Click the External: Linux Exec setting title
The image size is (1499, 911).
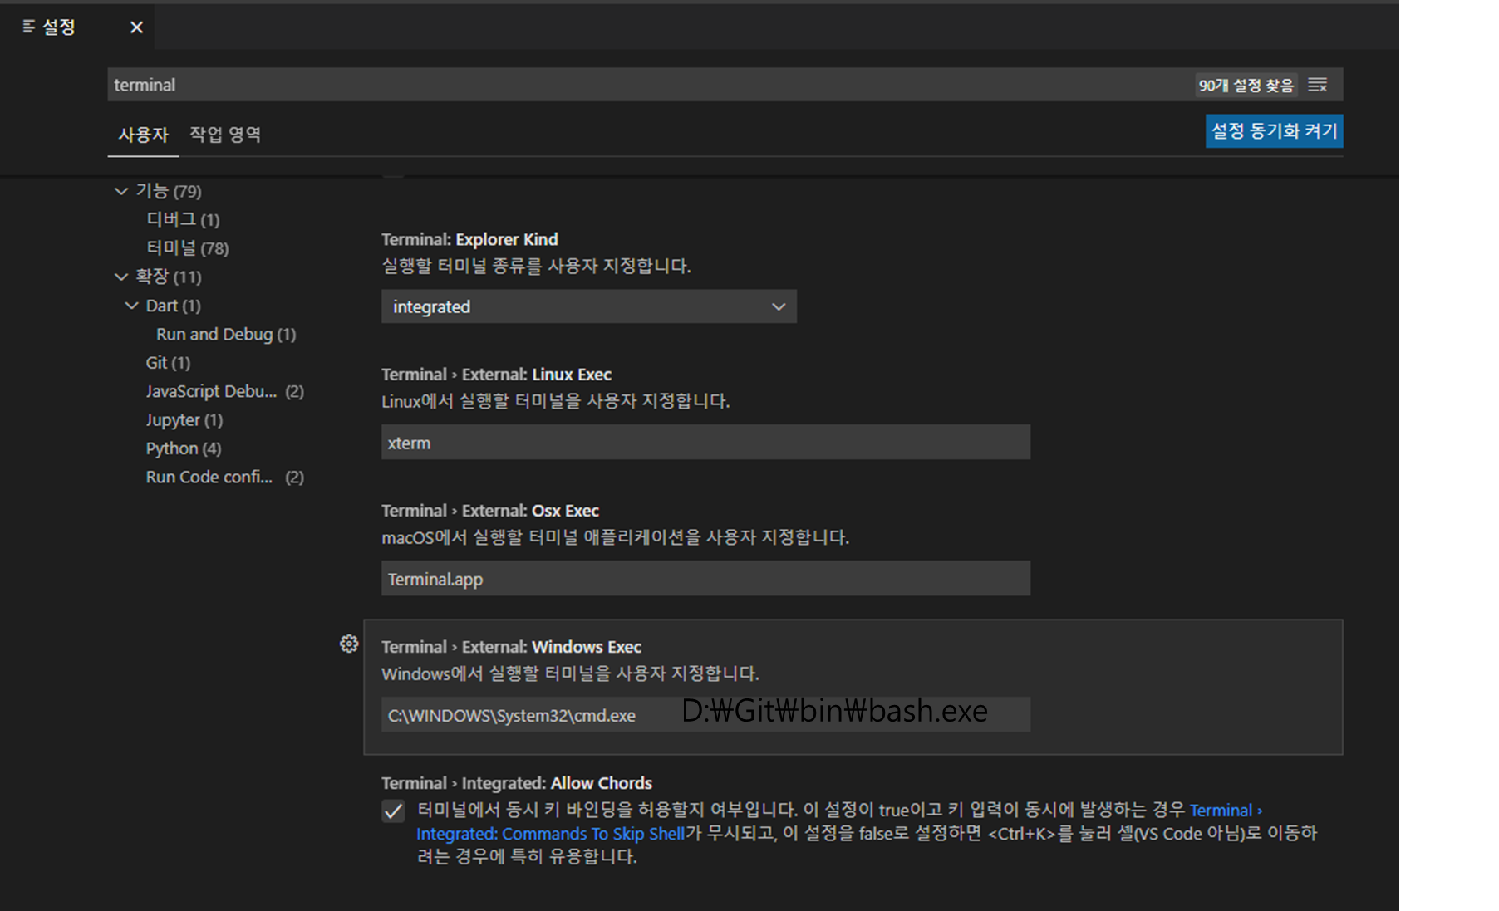coord(496,375)
